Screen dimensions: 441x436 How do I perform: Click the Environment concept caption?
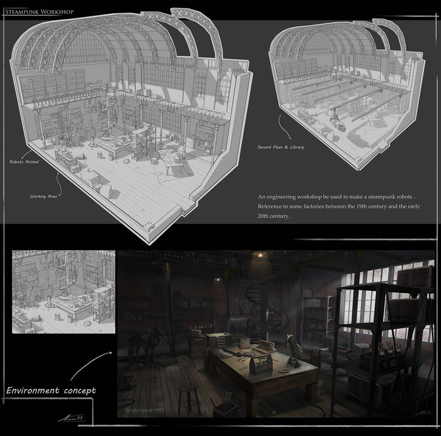[51, 391]
